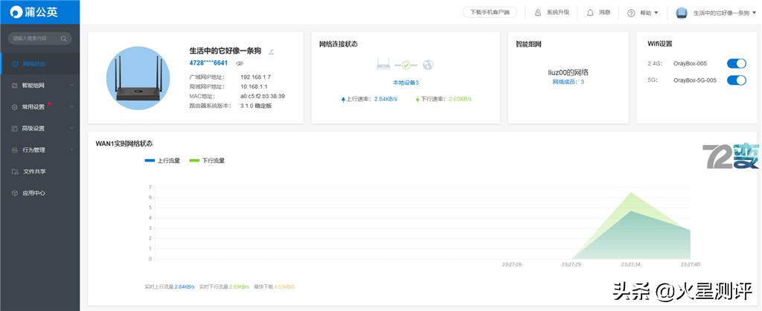Click MAC地址 value a0:c5:f2:b3:38:39

[x=263, y=96]
